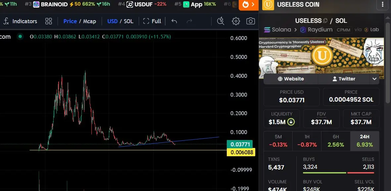391x191 pixels.
Task: Click the LIQUIDITY $1.5M card
Action: [282, 119]
